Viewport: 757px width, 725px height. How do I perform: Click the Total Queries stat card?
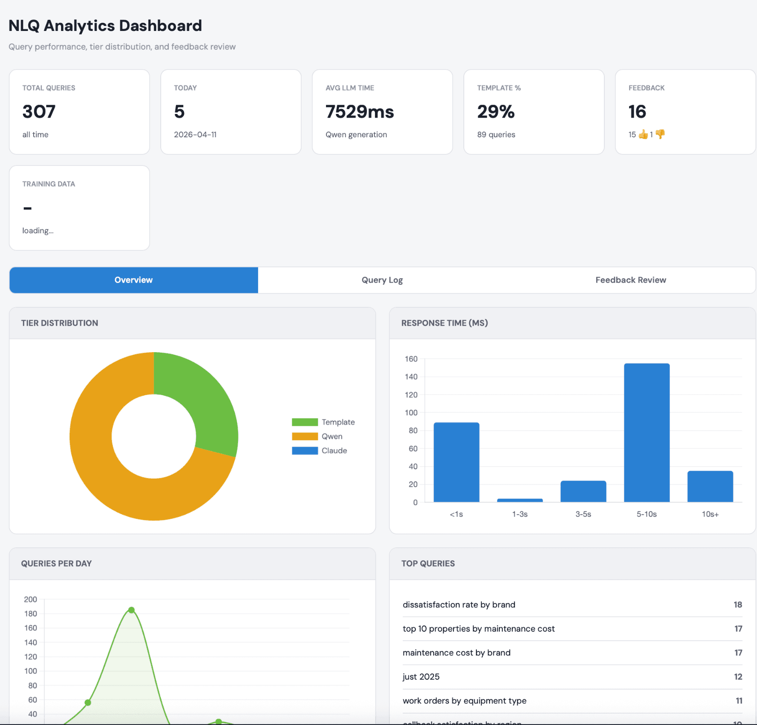point(79,112)
